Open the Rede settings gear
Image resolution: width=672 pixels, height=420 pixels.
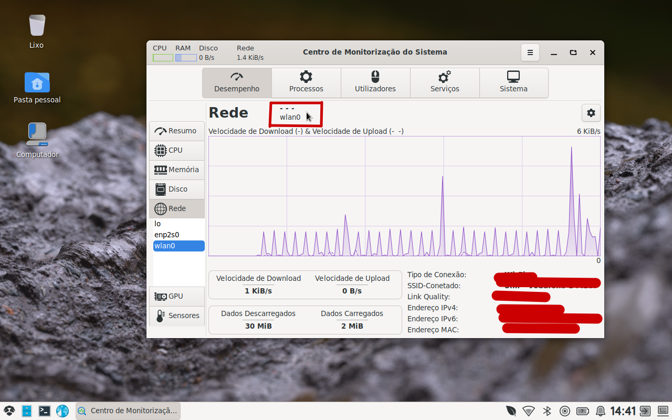591,113
